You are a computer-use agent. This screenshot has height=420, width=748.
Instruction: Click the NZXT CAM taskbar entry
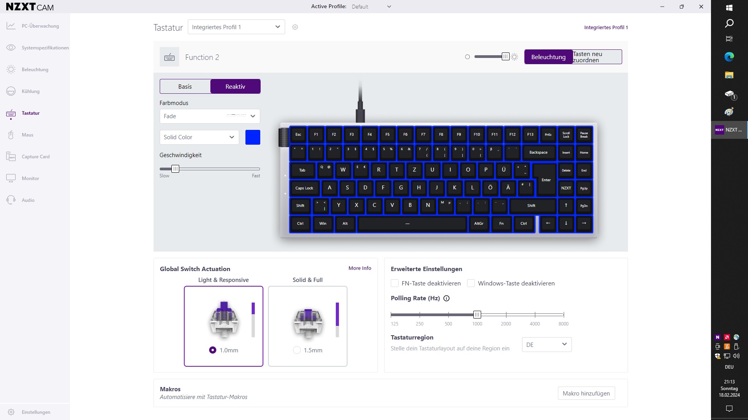tap(729, 130)
